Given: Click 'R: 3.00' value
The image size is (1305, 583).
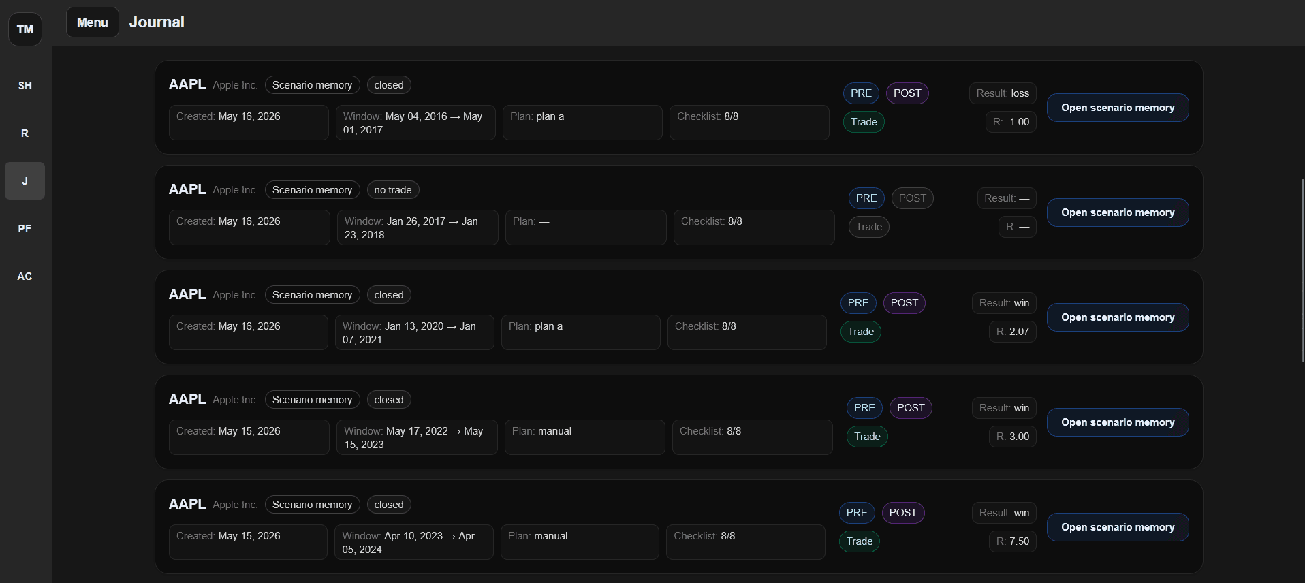Looking at the screenshot, I should pyautogui.click(x=1013, y=437).
